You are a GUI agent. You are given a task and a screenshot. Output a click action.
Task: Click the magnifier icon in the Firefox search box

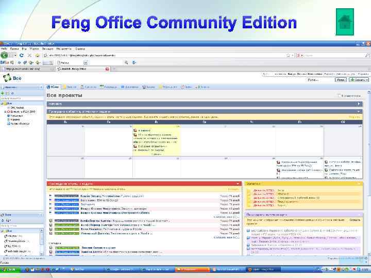(x=367, y=55)
